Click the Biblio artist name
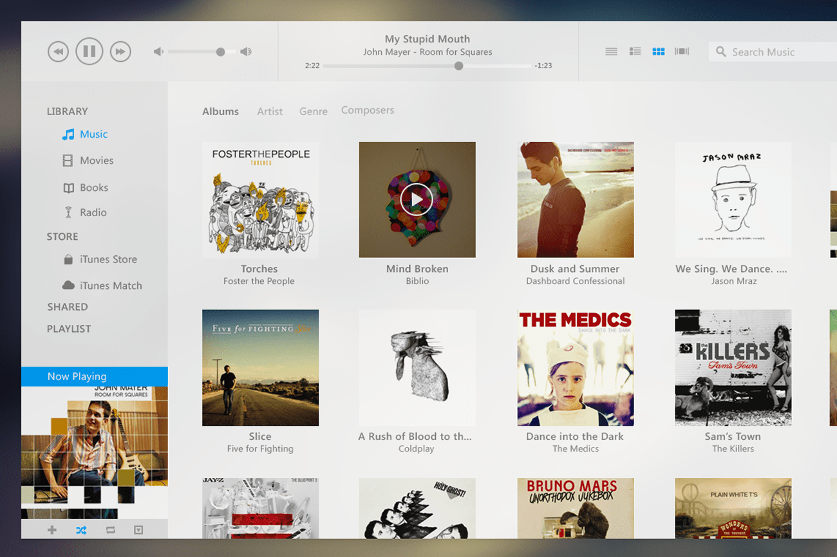This screenshot has width=837, height=557. click(x=417, y=281)
